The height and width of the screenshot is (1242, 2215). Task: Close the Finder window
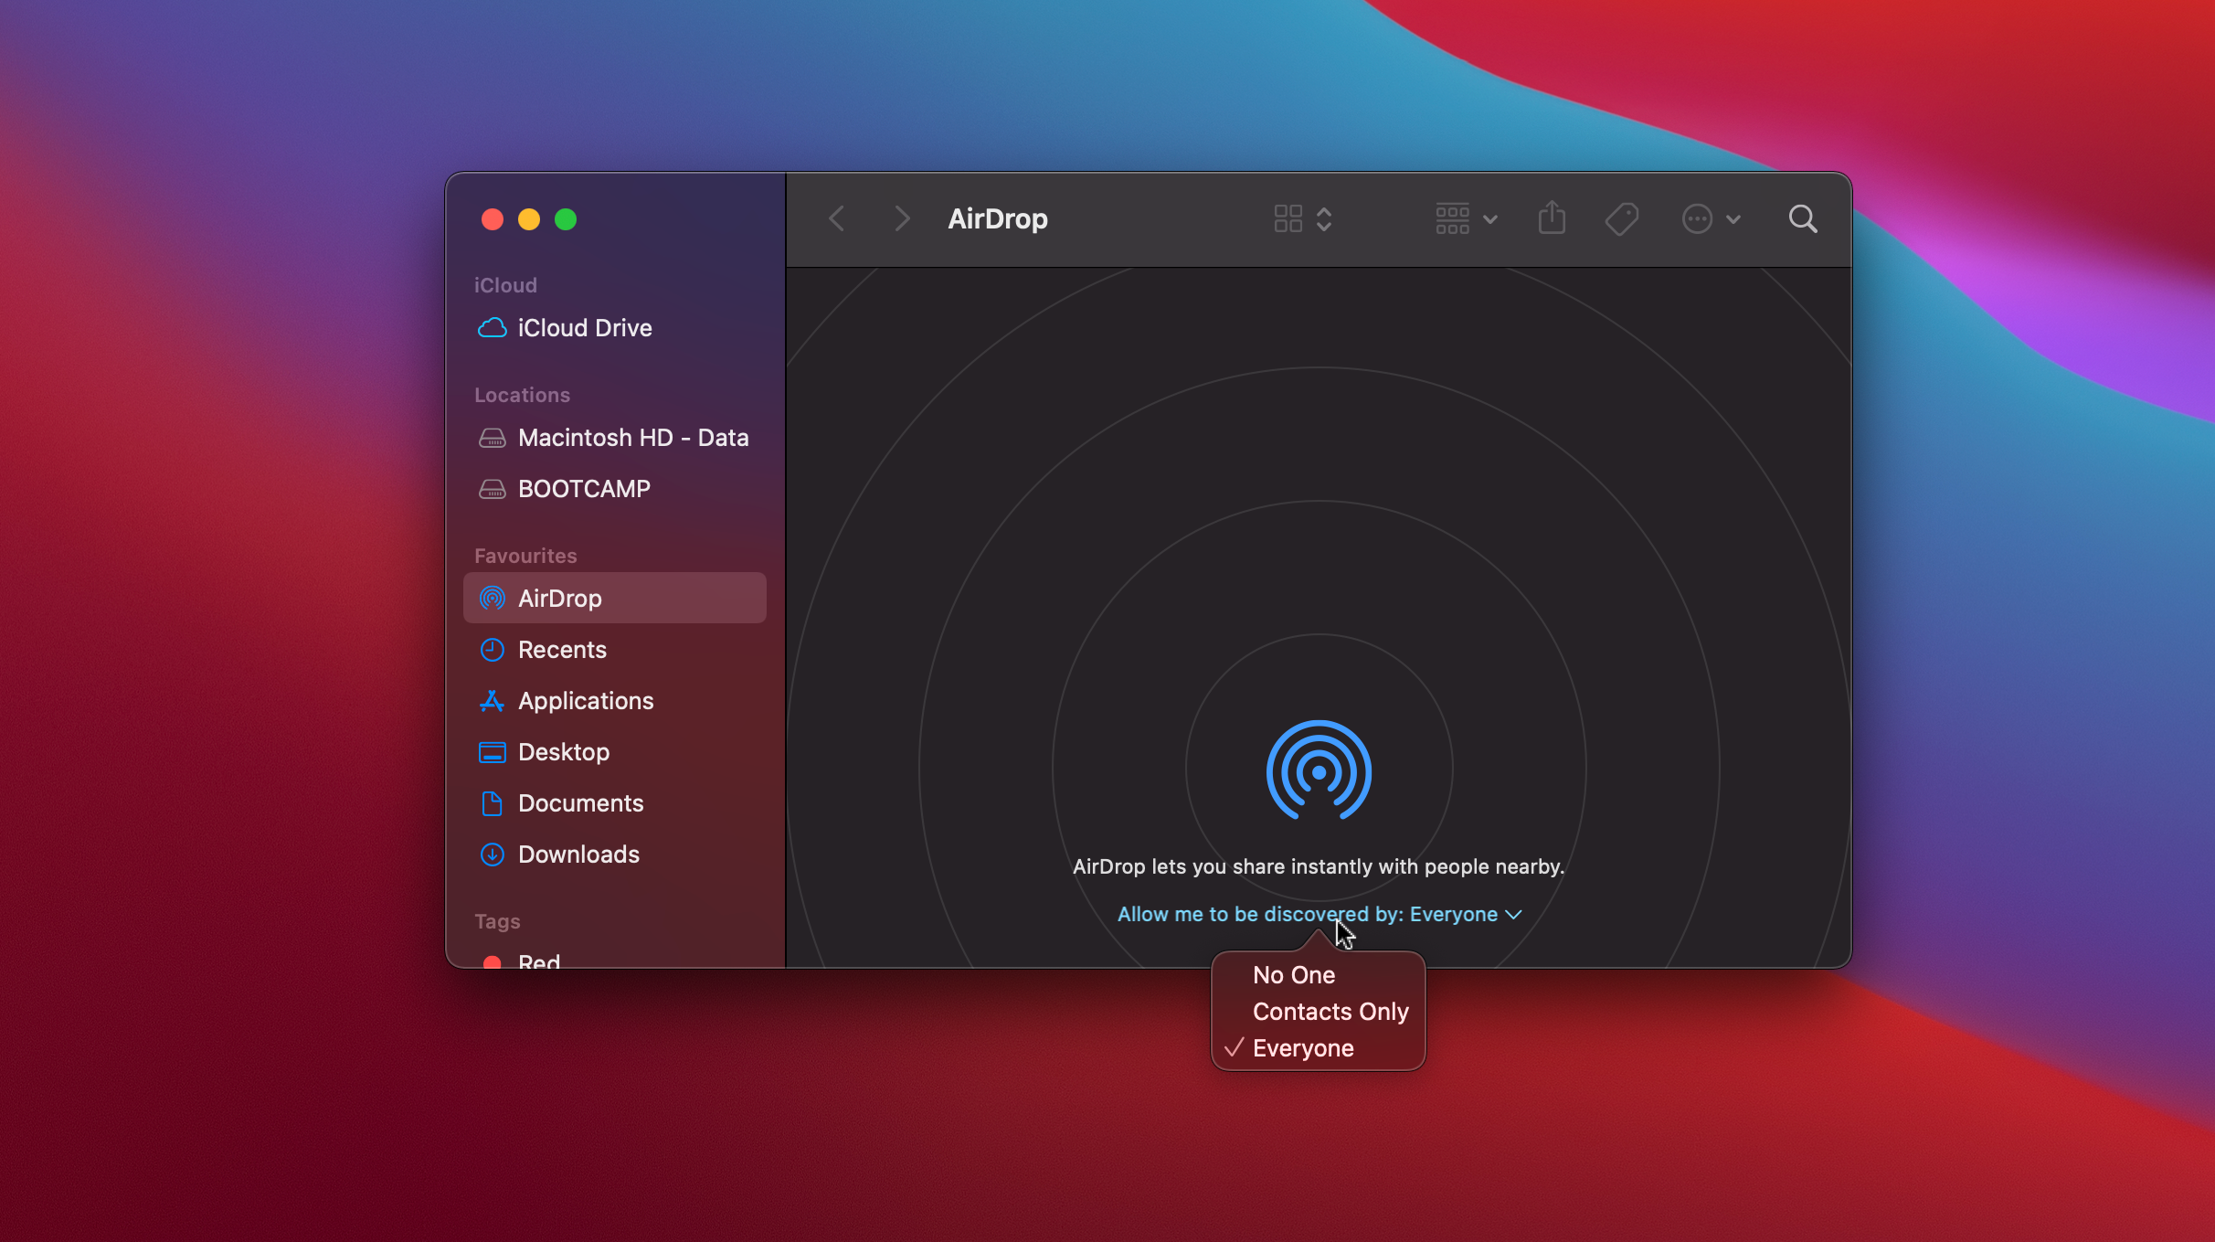[493, 219]
